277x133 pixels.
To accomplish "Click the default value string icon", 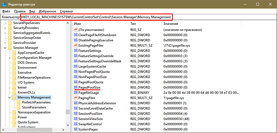I will coord(76,30).
